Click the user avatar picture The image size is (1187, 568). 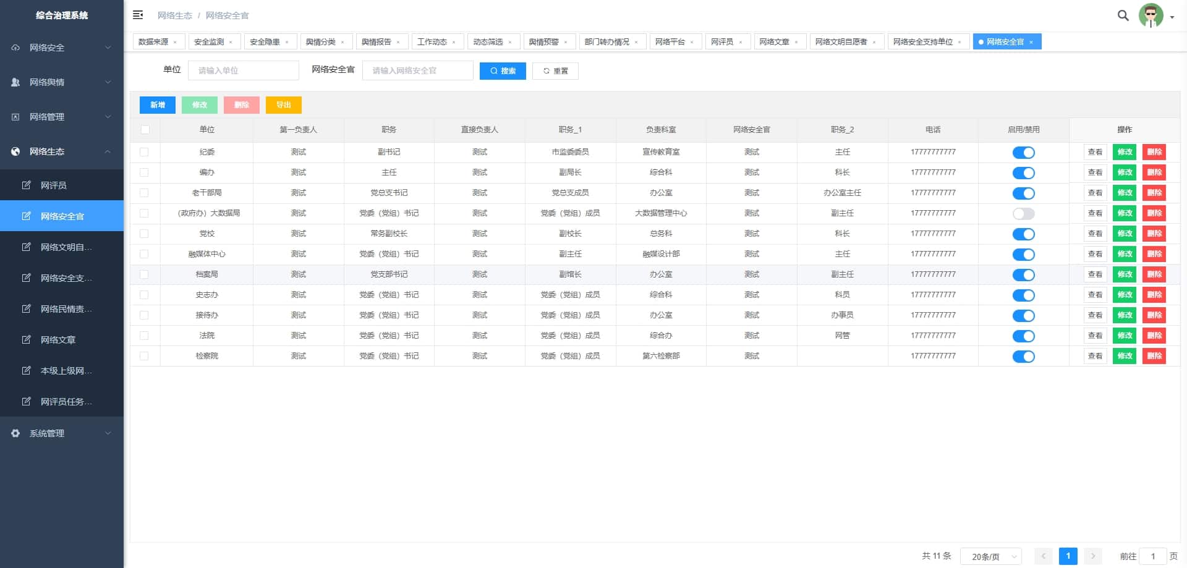coord(1151,15)
